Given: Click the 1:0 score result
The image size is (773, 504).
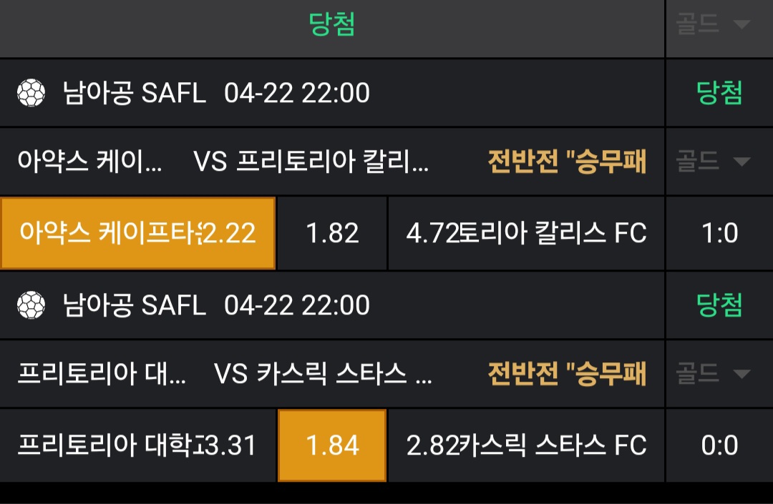Looking at the screenshot, I should click(719, 233).
